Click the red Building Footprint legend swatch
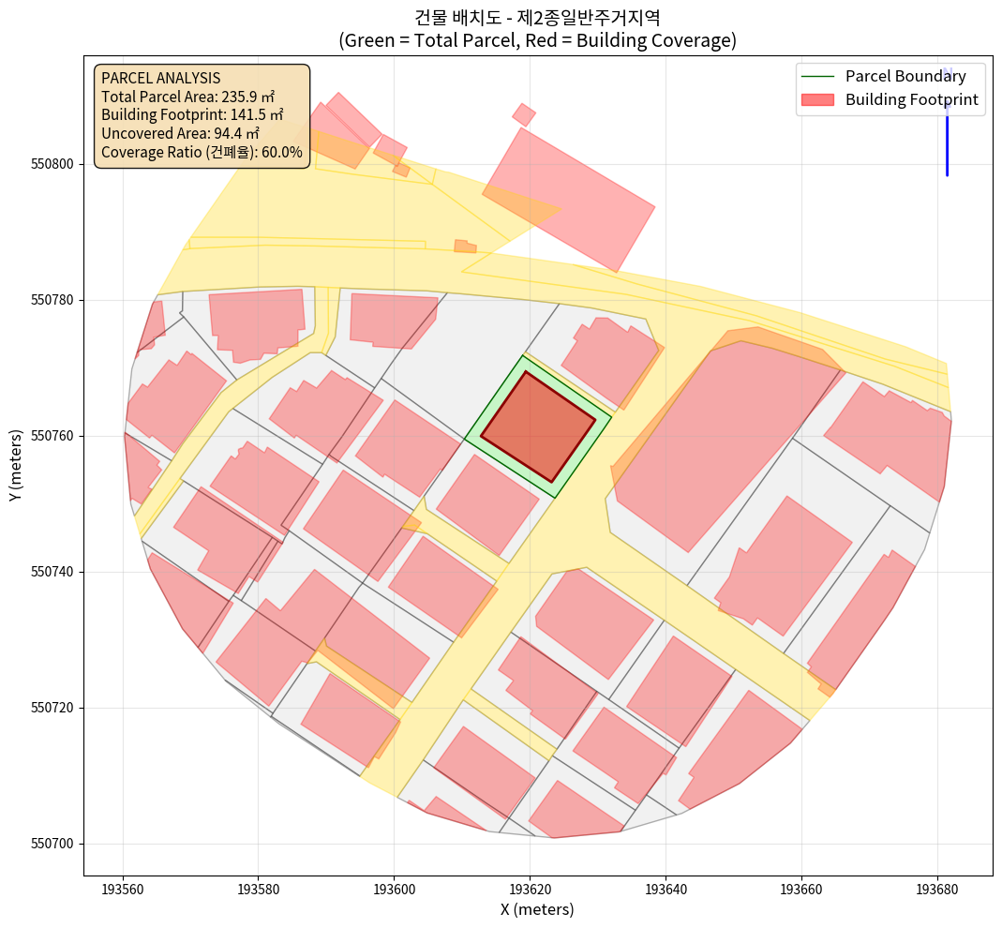This screenshot has height=928, width=1002. click(x=817, y=99)
